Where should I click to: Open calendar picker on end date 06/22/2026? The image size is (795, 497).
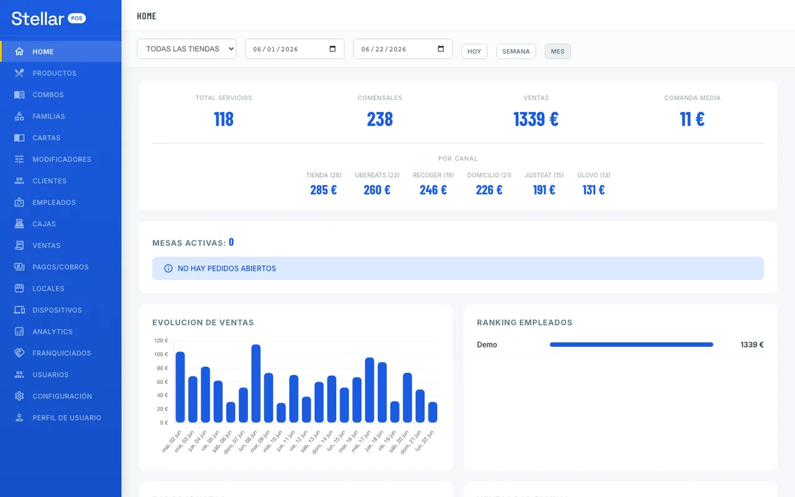pos(440,49)
